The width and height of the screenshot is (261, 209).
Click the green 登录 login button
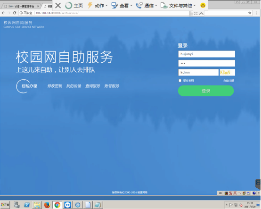[206, 91]
